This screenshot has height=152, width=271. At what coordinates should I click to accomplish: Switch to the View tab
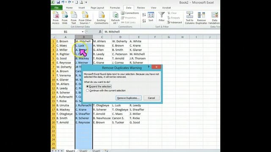[x=153, y=8]
